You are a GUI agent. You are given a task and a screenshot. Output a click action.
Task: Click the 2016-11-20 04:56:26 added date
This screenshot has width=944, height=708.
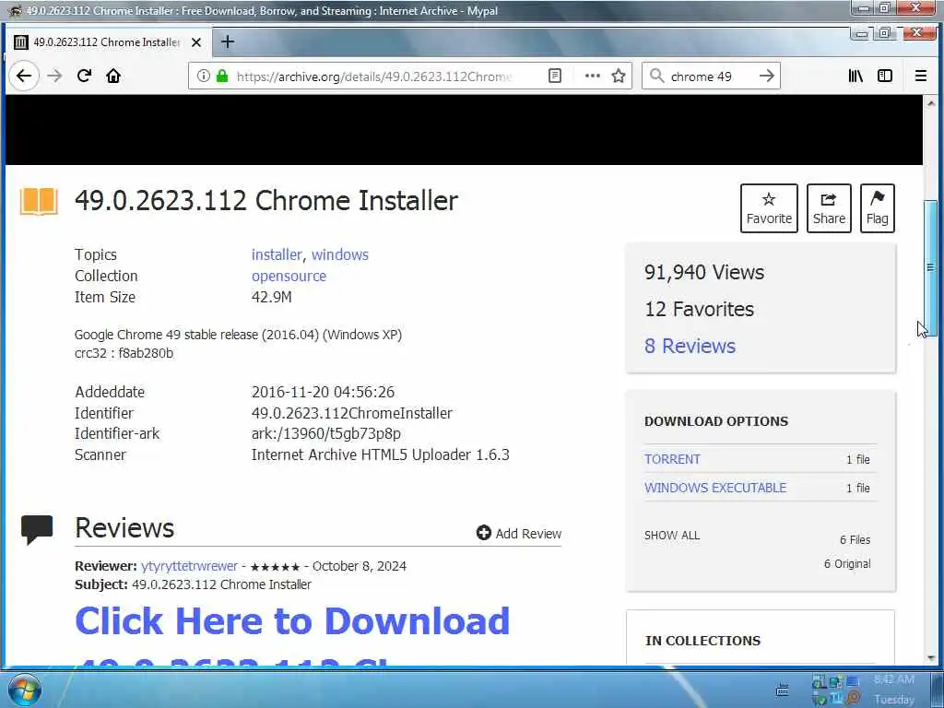pos(324,392)
